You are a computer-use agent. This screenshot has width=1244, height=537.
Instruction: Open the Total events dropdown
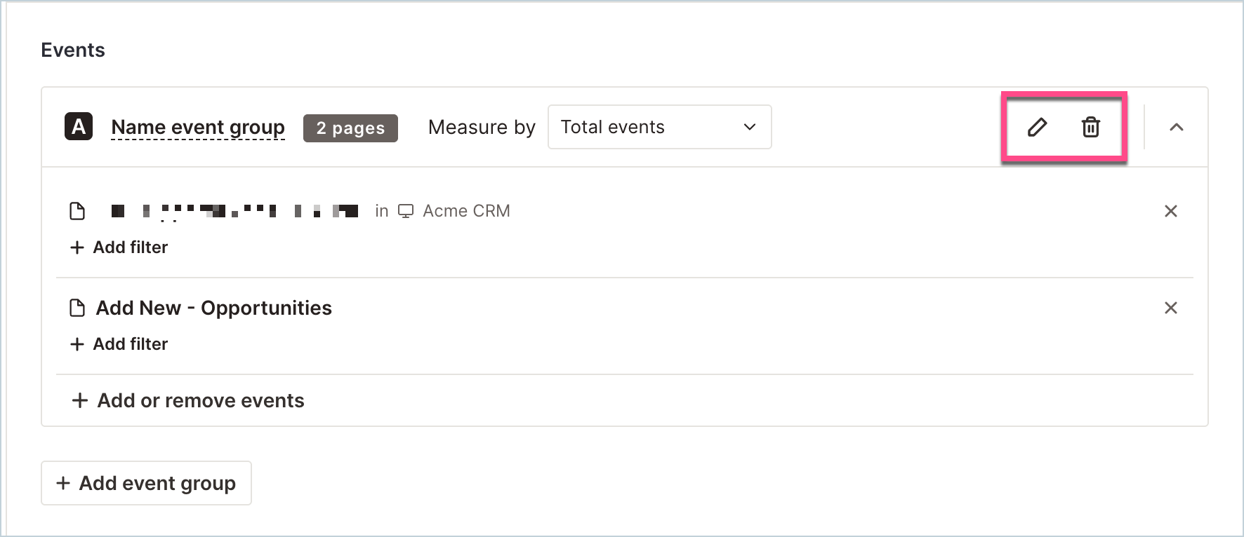click(x=660, y=127)
